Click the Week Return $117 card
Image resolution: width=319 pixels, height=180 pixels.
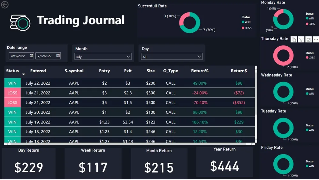93,163
